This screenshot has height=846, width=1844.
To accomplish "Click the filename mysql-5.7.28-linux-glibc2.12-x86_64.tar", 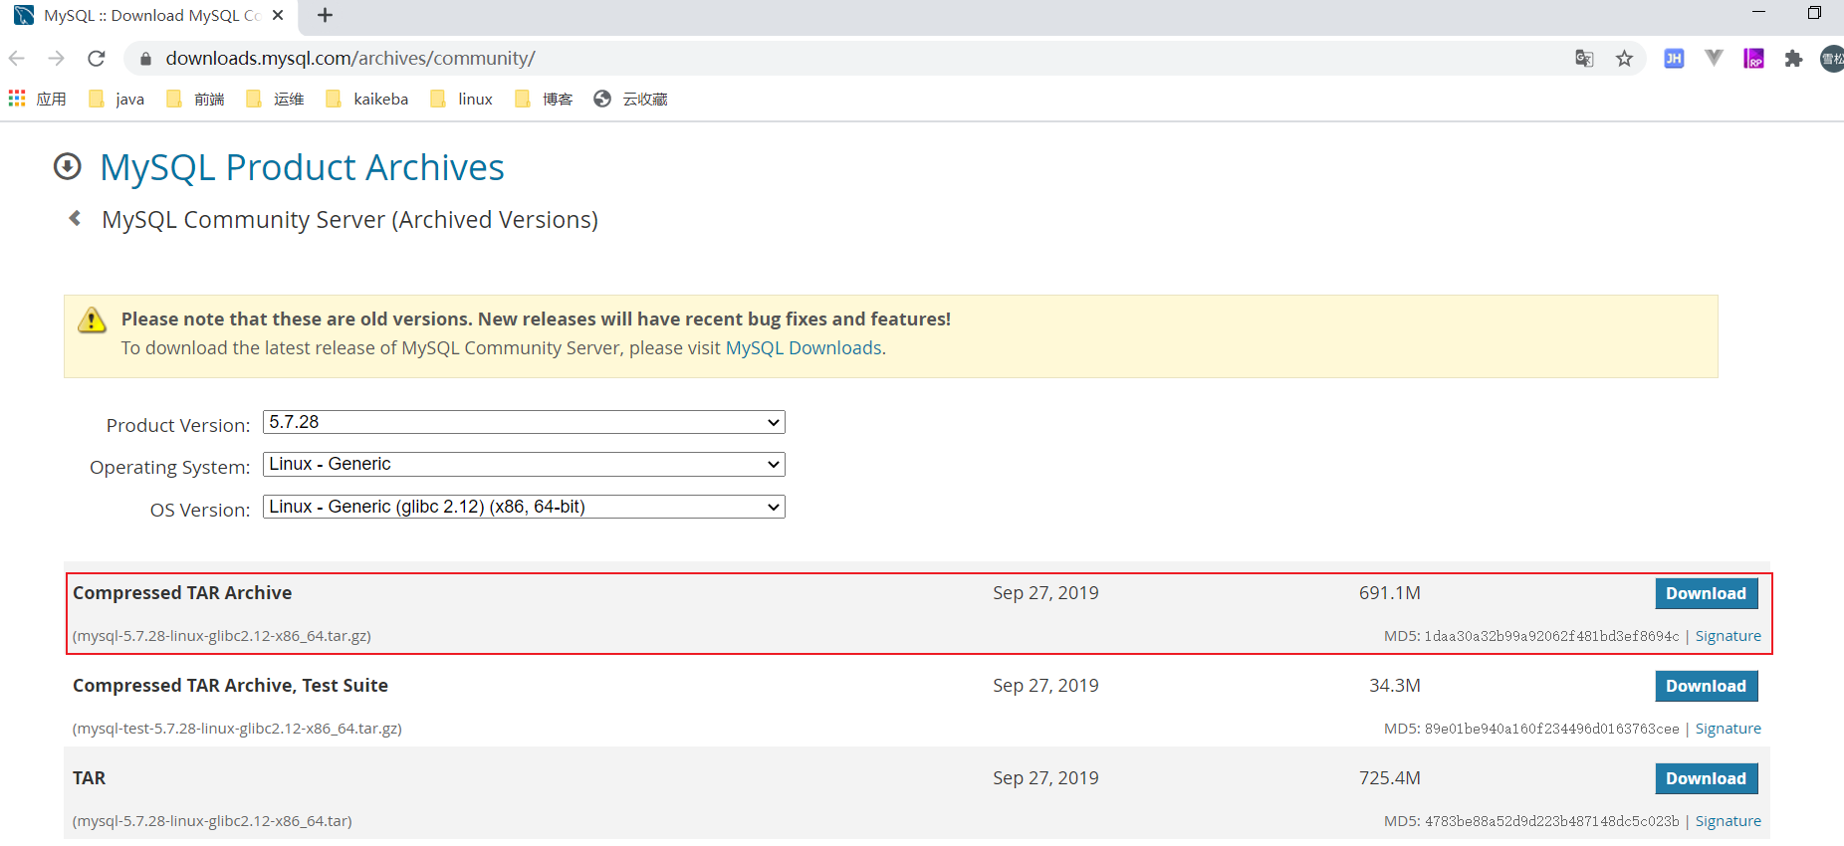I will [x=212, y=821].
